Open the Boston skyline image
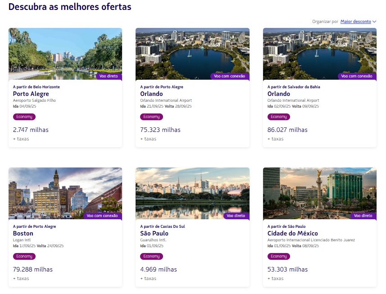This screenshot has width=386, height=294. coord(65,194)
